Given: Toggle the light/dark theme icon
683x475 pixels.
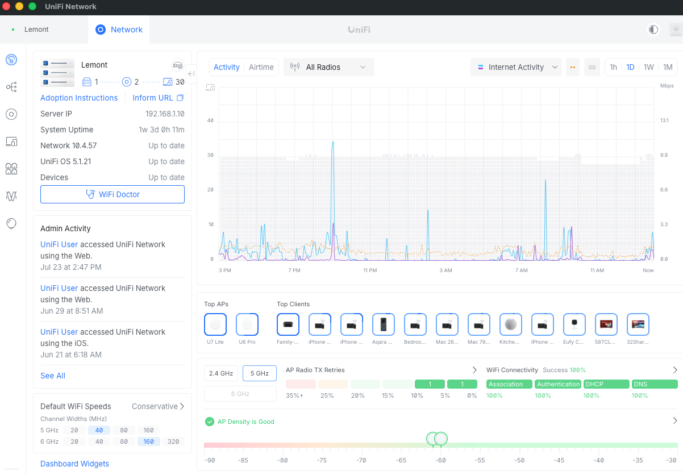Looking at the screenshot, I should tap(653, 30).
